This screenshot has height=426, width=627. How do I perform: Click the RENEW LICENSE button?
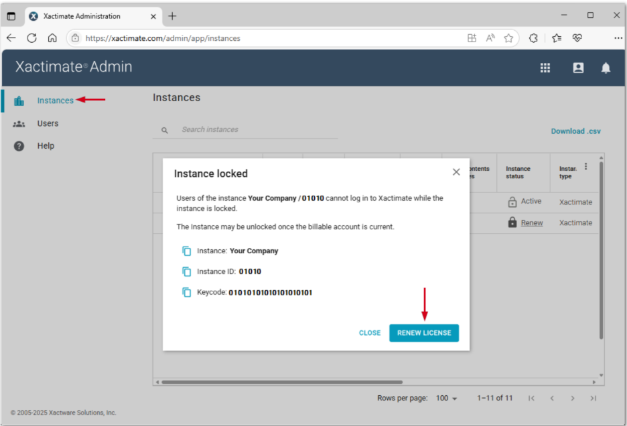point(424,333)
